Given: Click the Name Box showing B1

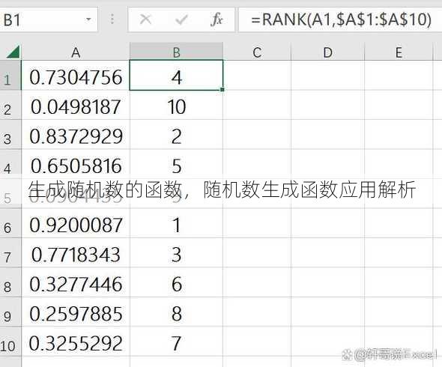Looking at the screenshot, I should (x=49, y=19).
